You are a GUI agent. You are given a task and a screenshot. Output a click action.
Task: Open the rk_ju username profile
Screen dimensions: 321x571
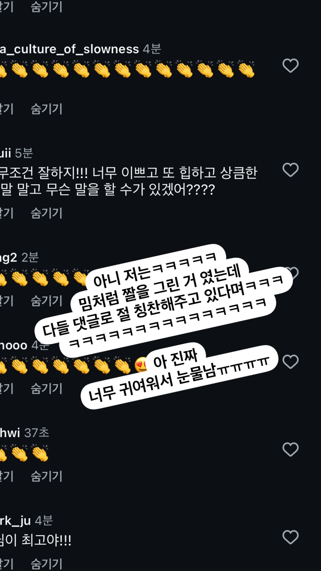point(15,521)
